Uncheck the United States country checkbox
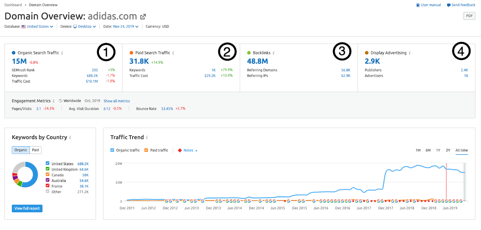The width and height of the screenshot is (481, 230). 47,163
